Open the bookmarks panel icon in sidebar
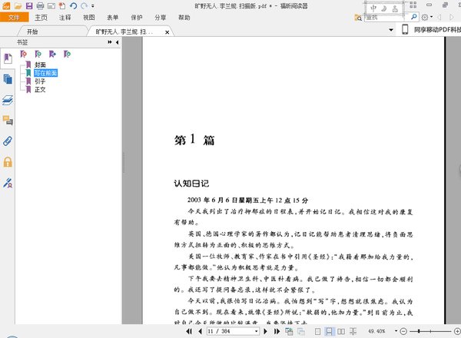461x338 pixels. tap(8, 58)
